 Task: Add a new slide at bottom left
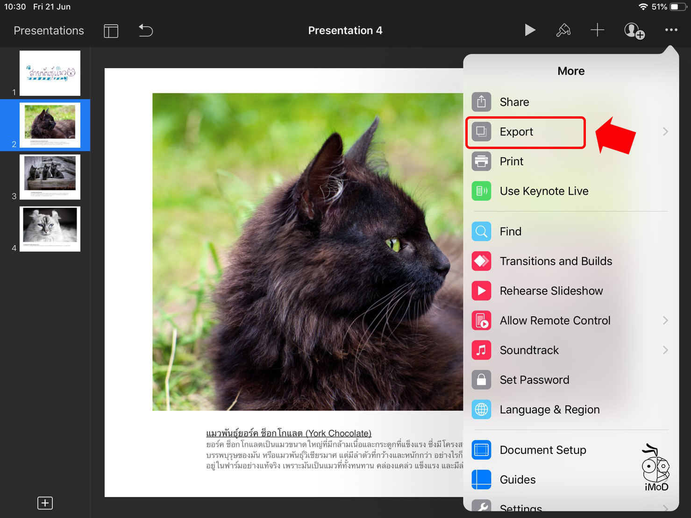point(45,503)
